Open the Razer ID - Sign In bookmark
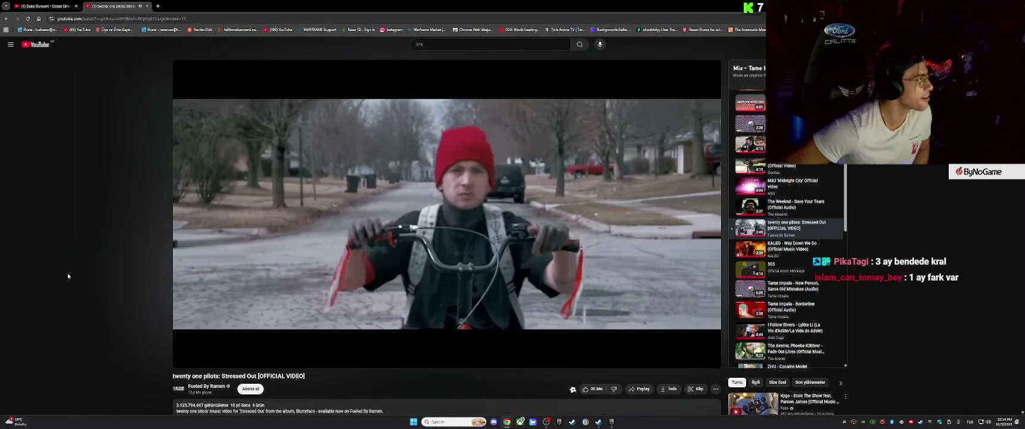This screenshot has width=1025, height=429. [x=359, y=30]
